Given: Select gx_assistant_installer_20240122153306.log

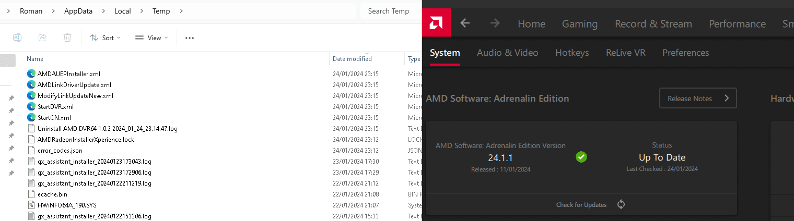Looking at the screenshot, I should coord(95,216).
